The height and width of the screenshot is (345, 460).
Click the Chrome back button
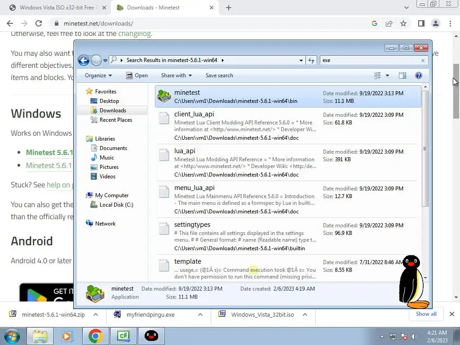(10, 23)
